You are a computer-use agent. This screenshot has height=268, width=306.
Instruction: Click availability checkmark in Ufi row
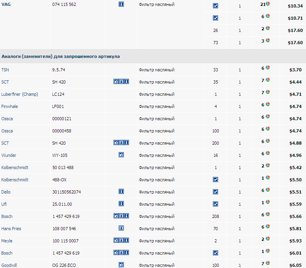[215, 204]
